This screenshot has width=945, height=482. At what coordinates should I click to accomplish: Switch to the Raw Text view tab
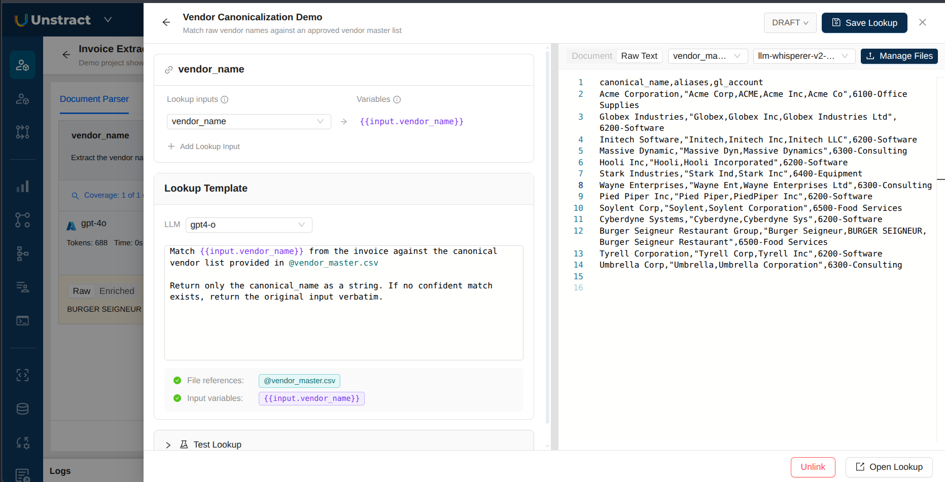(639, 56)
